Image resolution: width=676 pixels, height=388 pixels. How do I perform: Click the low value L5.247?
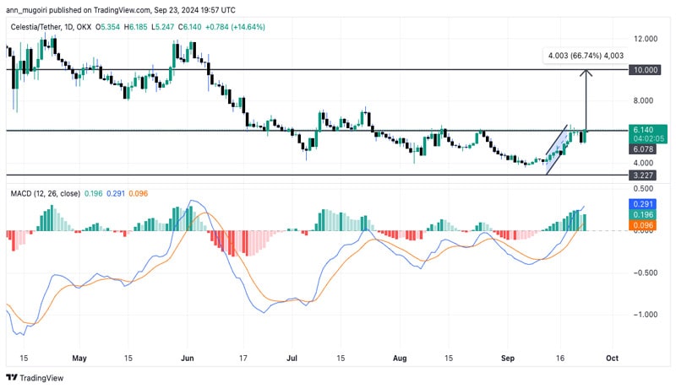pos(162,27)
